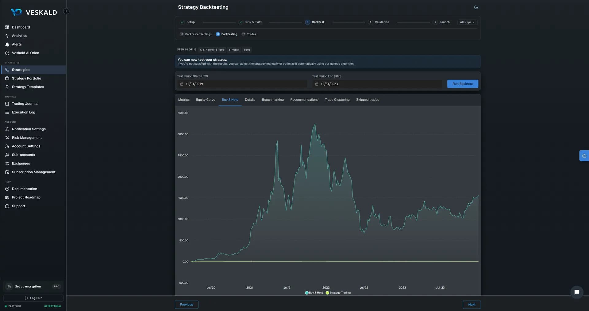Click Log Out button
Image resolution: width=589 pixels, height=311 pixels.
click(x=33, y=298)
